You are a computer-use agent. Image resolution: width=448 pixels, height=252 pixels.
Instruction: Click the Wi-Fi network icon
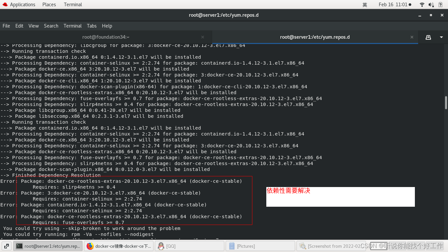pos(422,5)
